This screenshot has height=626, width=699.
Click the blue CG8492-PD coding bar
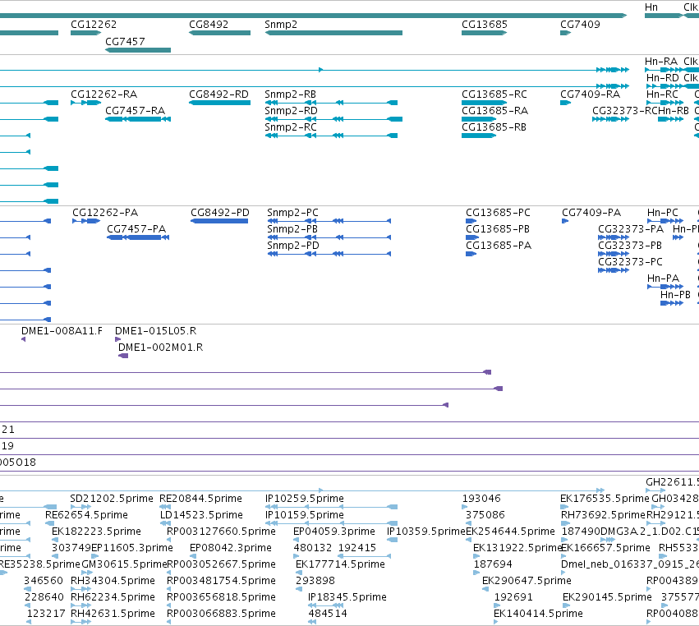coord(219,221)
